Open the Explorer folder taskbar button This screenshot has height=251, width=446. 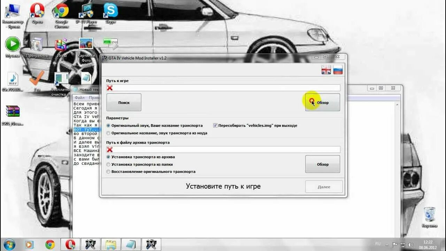(x=111, y=244)
